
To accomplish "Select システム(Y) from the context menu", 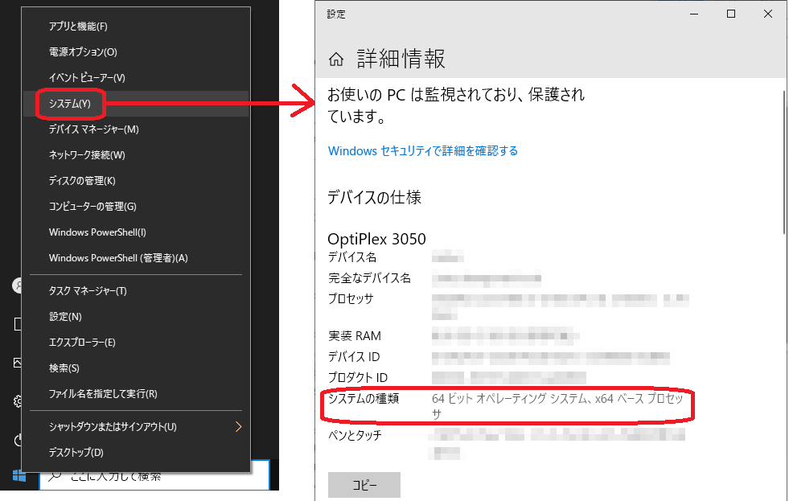I will [x=70, y=104].
